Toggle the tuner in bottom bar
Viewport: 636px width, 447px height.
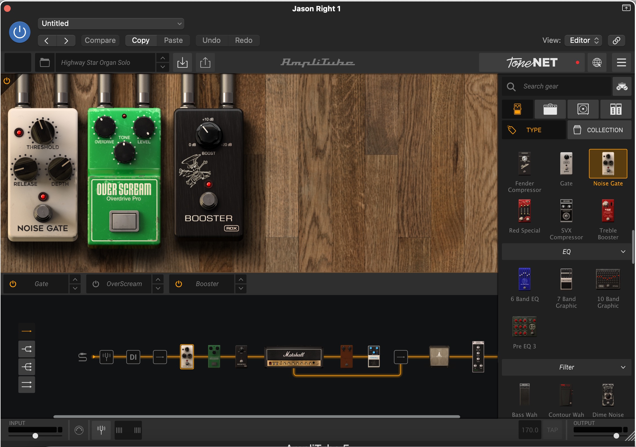101,430
